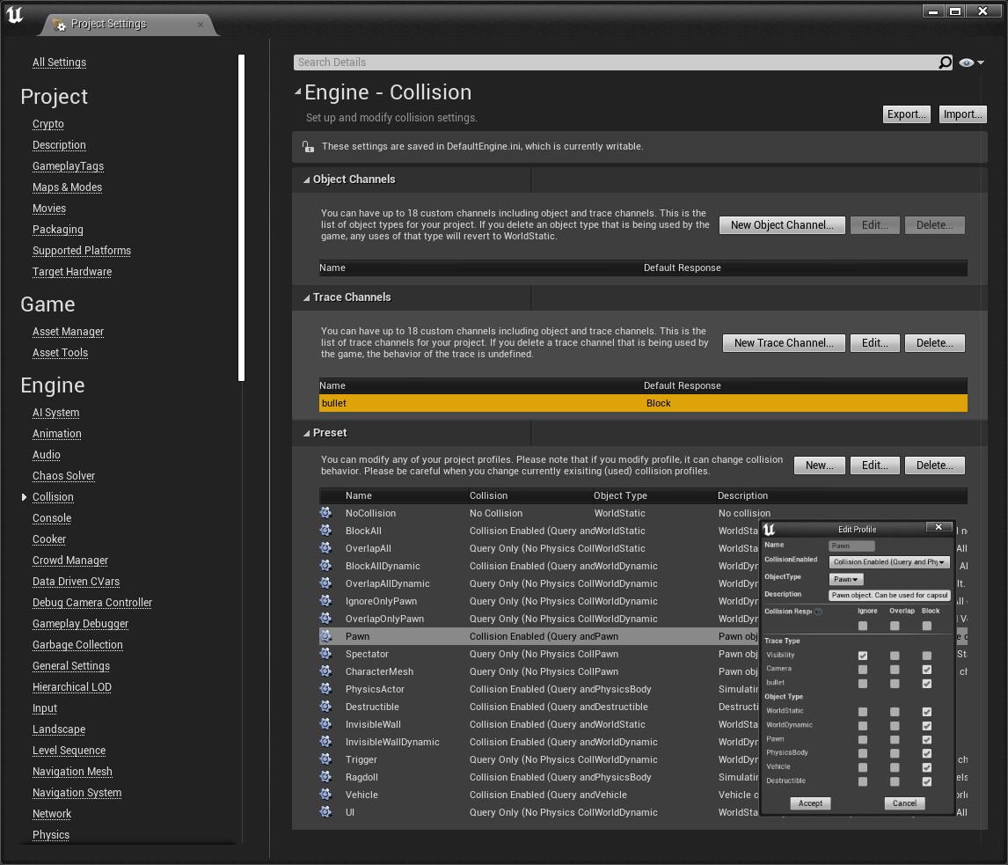Collapse the Trace Channels section
The width and height of the screenshot is (1008, 865).
click(x=306, y=297)
